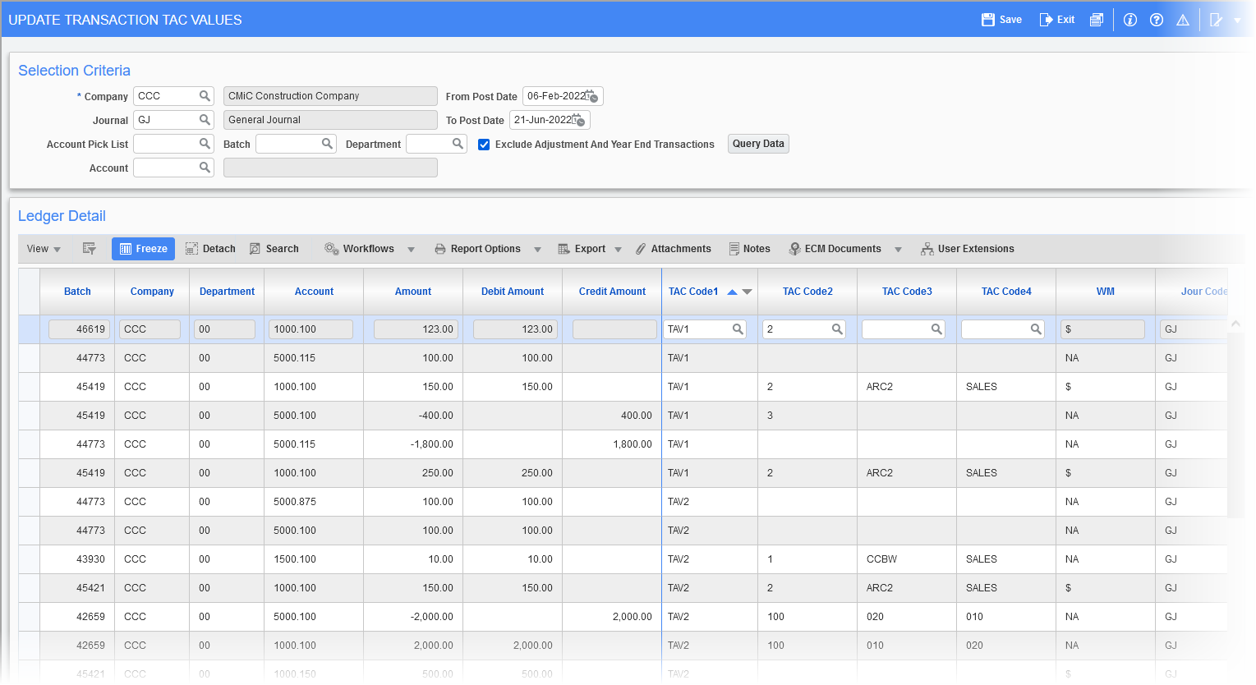Open the Search tool in Ledger Detail toolbar
The width and height of the screenshot is (1256, 685).
point(274,248)
